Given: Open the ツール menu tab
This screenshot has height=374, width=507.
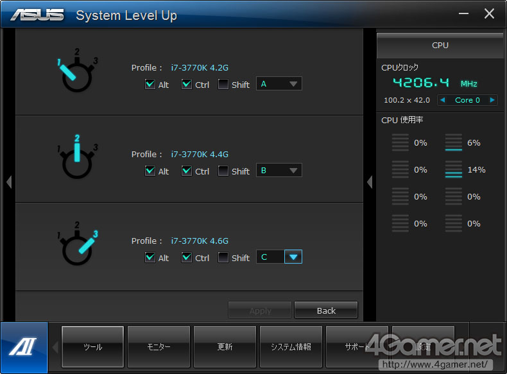Looking at the screenshot, I should point(93,346).
